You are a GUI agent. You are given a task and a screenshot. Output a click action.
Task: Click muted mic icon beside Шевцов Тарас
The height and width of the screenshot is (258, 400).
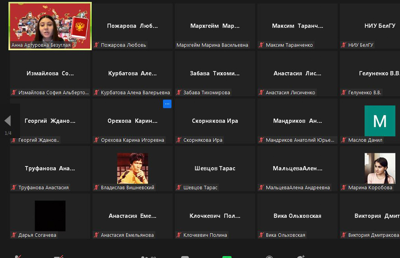pos(179,187)
